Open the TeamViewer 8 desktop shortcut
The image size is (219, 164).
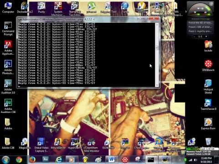coord(208,104)
